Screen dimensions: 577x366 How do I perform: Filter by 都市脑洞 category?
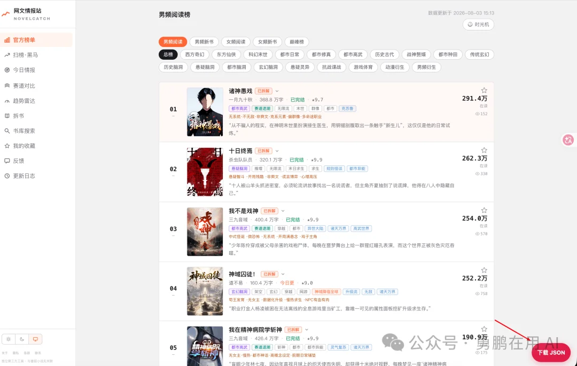tap(237, 67)
